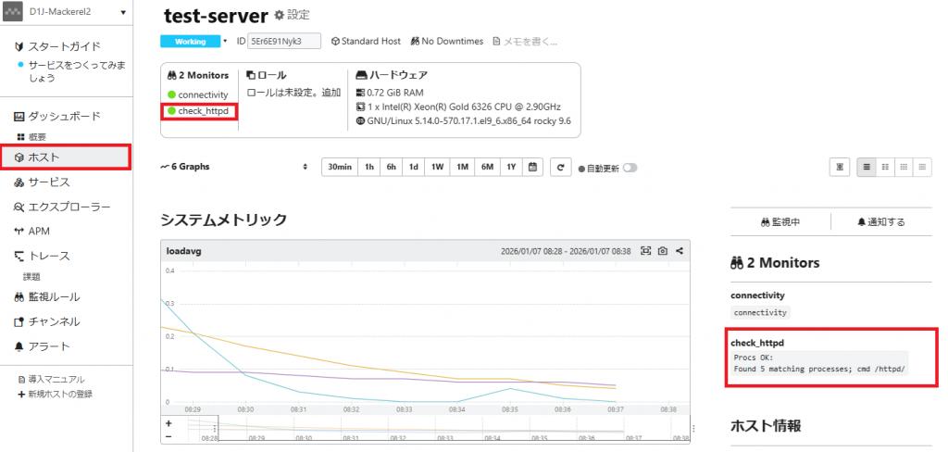Toggle 監視中 monitoring status
This screenshot has width=948, height=452.
780,222
